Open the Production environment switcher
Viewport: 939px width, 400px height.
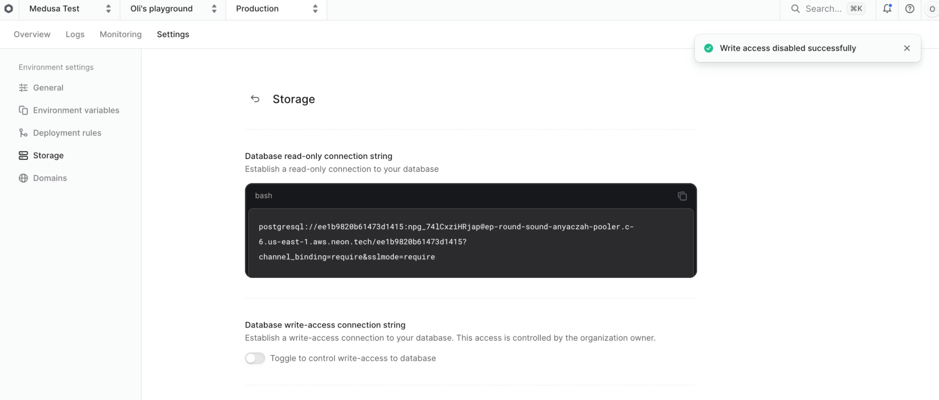[x=276, y=9]
